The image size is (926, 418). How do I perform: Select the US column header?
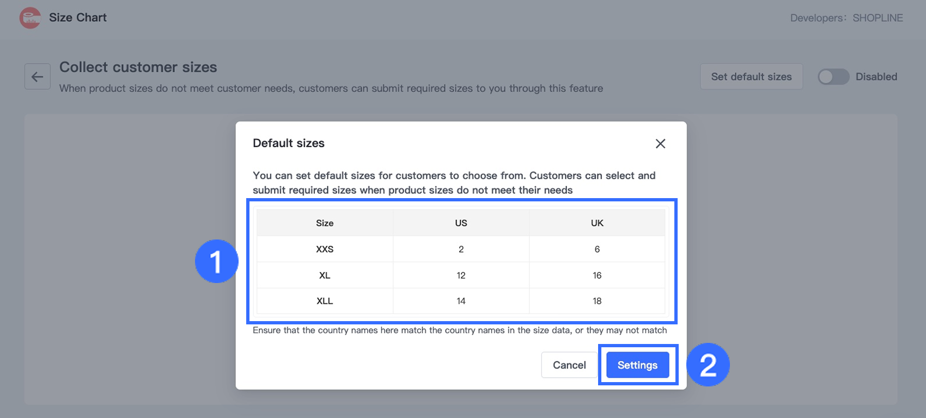(461, 223)
